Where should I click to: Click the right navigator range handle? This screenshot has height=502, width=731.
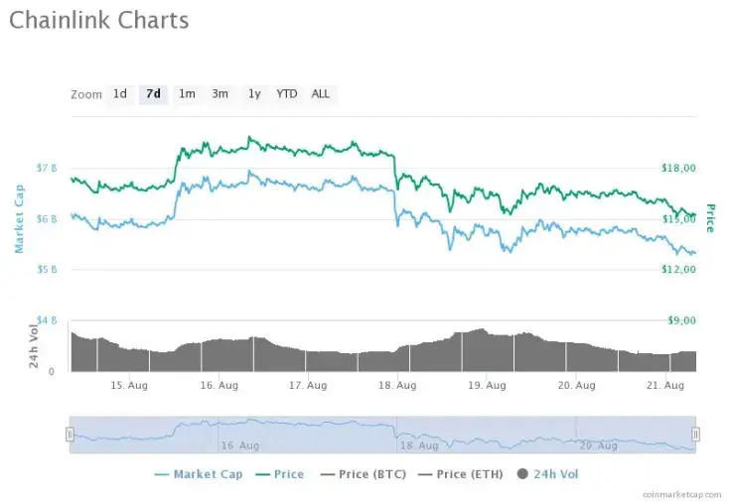pyautogui.click(x=695, y=434)
